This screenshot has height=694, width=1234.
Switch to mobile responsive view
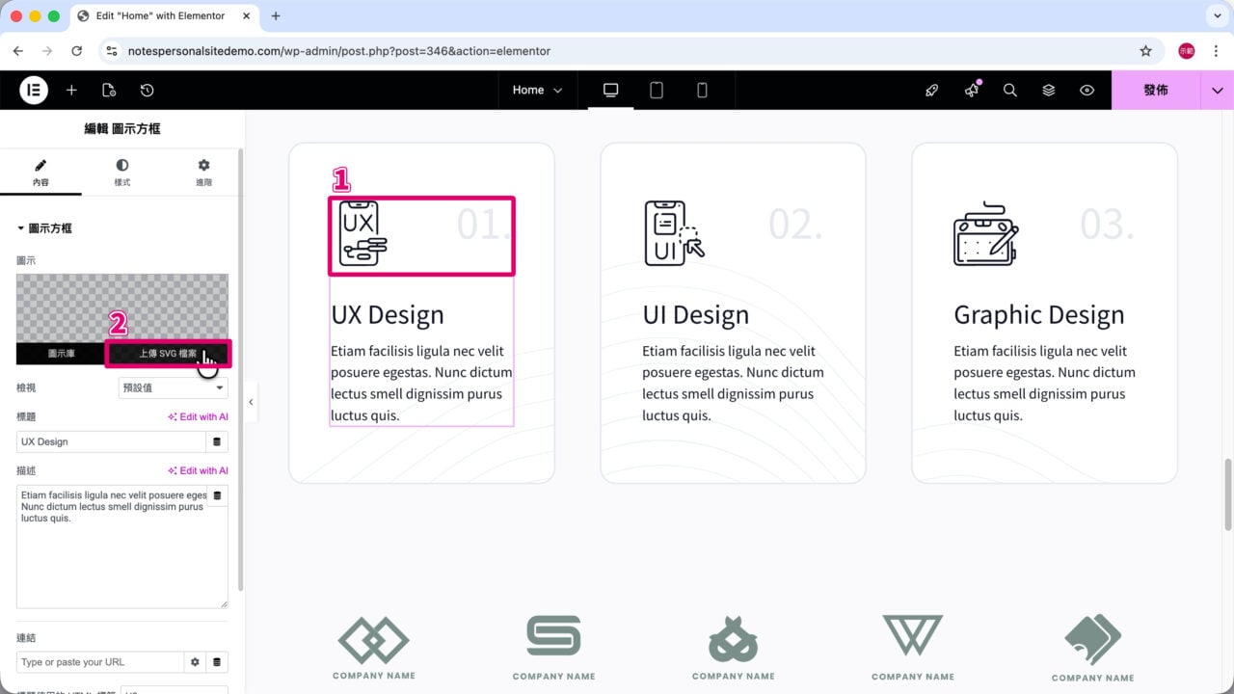point(702,90)
